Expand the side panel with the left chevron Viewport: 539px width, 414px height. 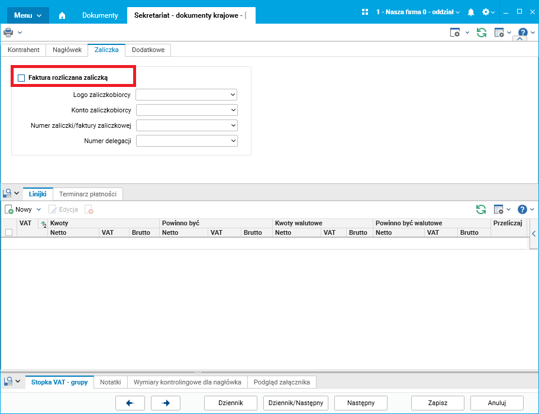(534, 234)
